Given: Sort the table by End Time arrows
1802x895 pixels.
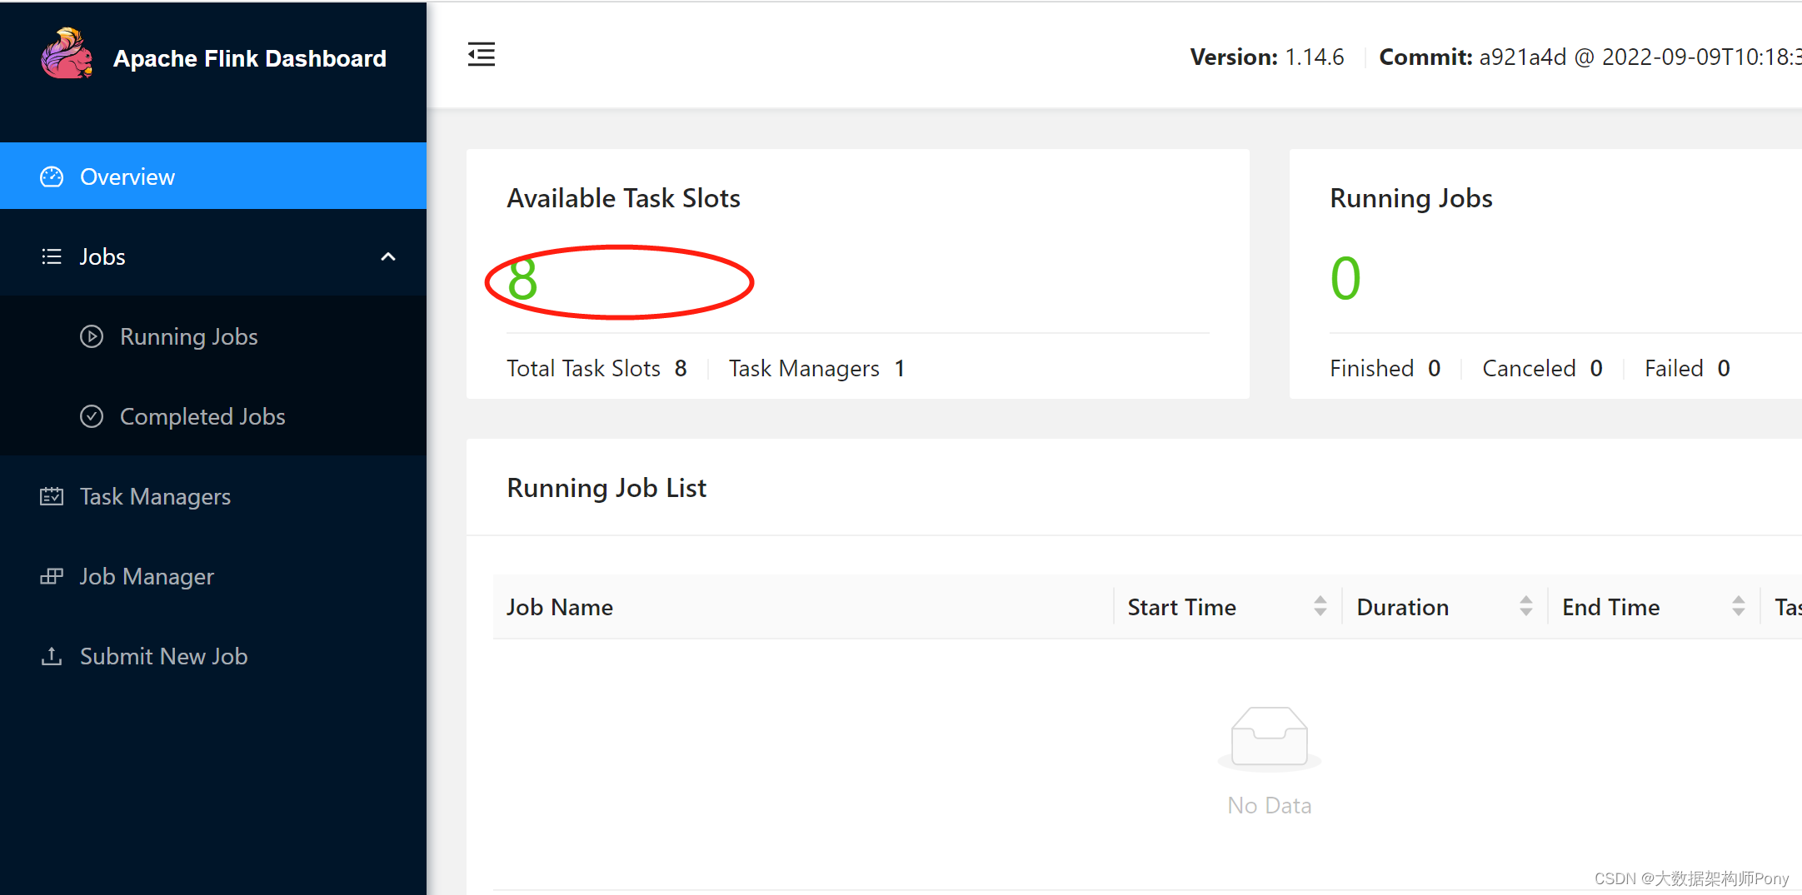Looking at the screenshot, I should pyautogui.click(x=1739, y=606).
